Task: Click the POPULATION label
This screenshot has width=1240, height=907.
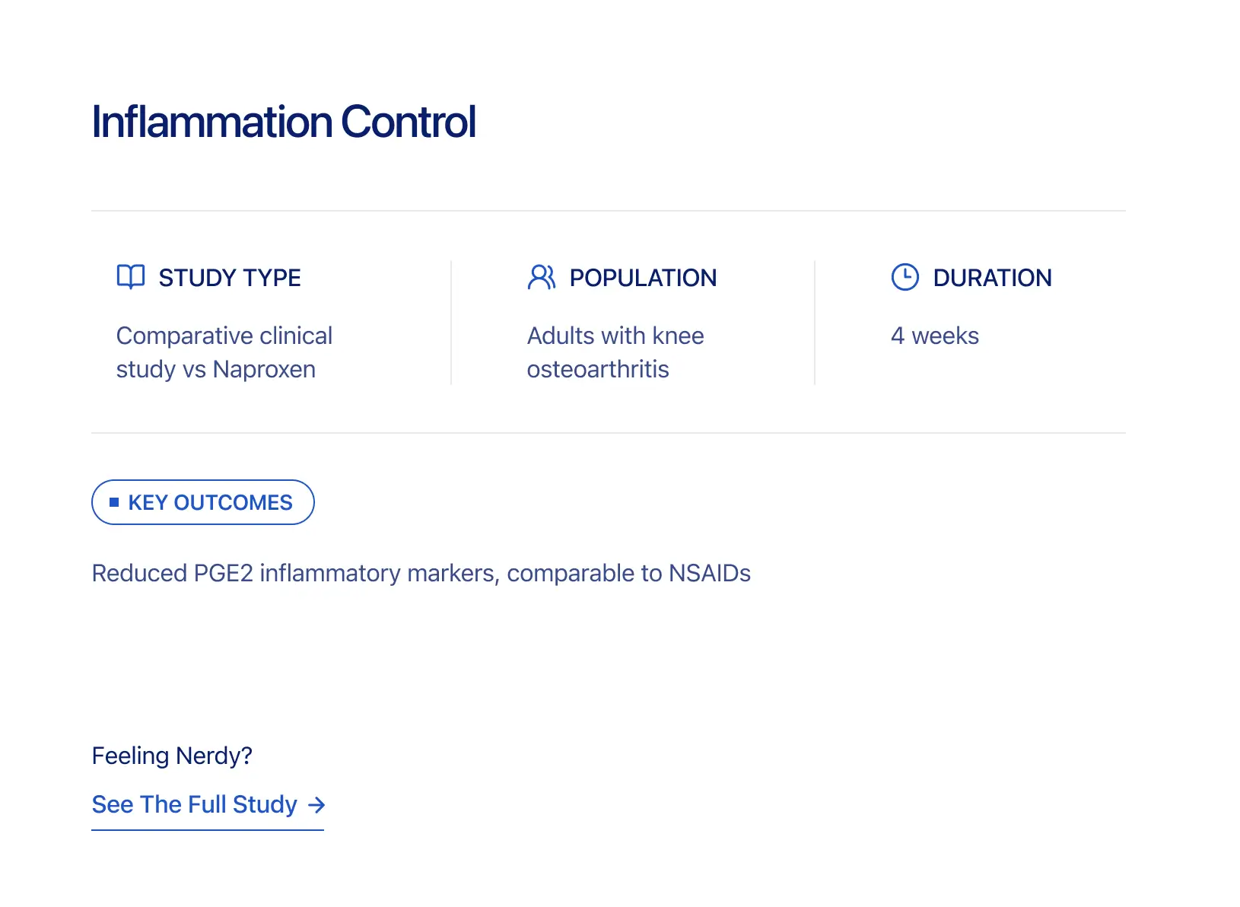Action: (643, 278)
